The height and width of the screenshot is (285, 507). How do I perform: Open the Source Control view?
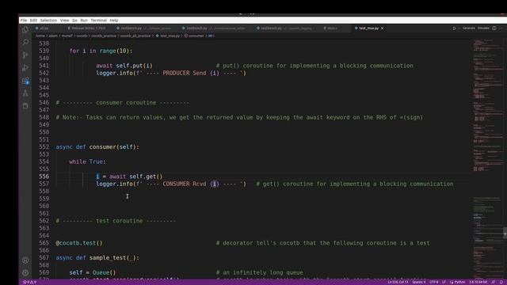25,55
